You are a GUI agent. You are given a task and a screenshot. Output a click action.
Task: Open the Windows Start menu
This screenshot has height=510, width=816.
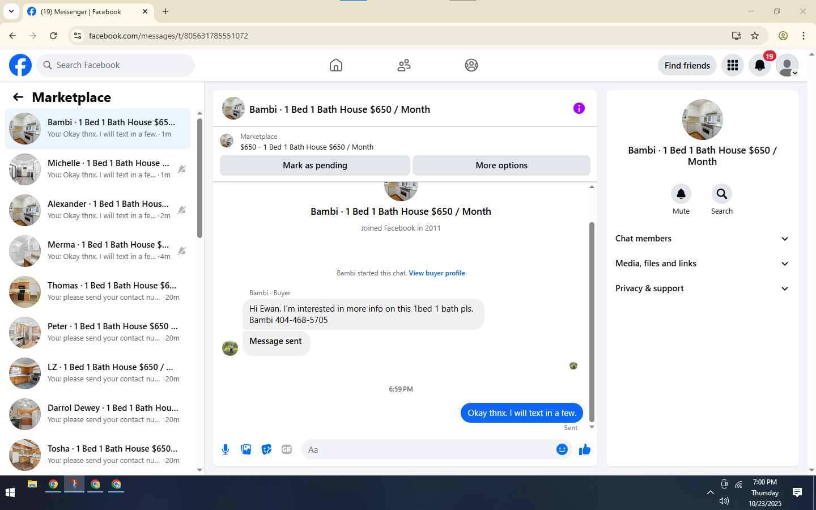(10, 492)
